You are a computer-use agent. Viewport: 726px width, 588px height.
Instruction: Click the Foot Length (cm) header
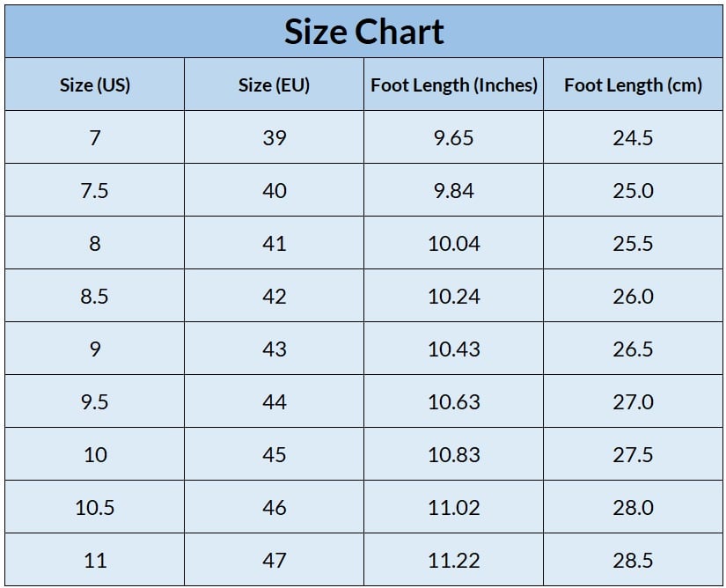pos(633,85)
